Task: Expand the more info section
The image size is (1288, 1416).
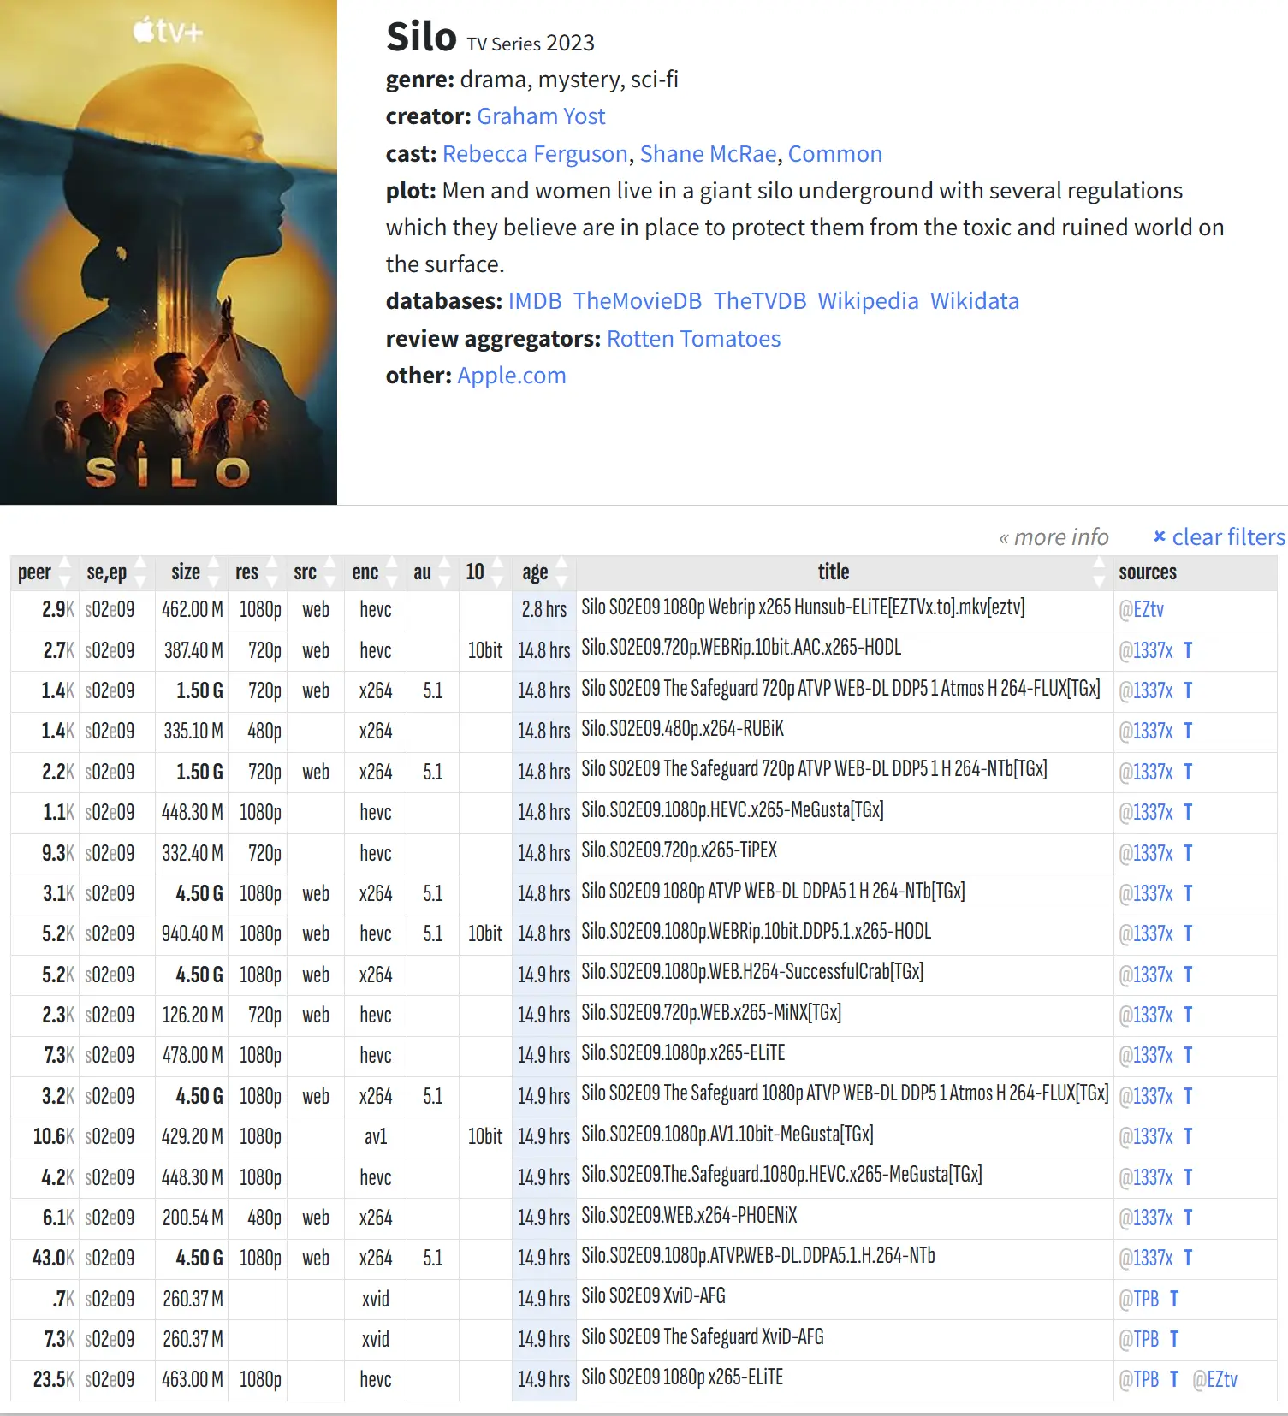Action: click(1054, 537)
